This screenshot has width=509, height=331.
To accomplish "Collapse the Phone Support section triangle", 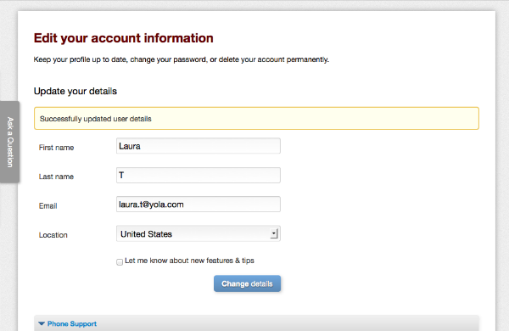I will [x=42, y=323].
